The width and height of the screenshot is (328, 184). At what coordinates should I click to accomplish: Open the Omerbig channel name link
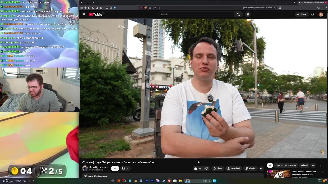98,167
